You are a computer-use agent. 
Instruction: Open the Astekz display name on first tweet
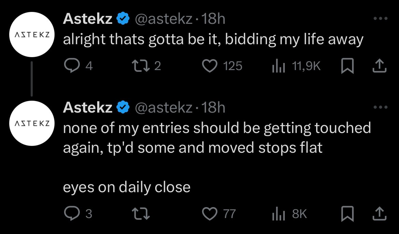(x=88, y=19)
